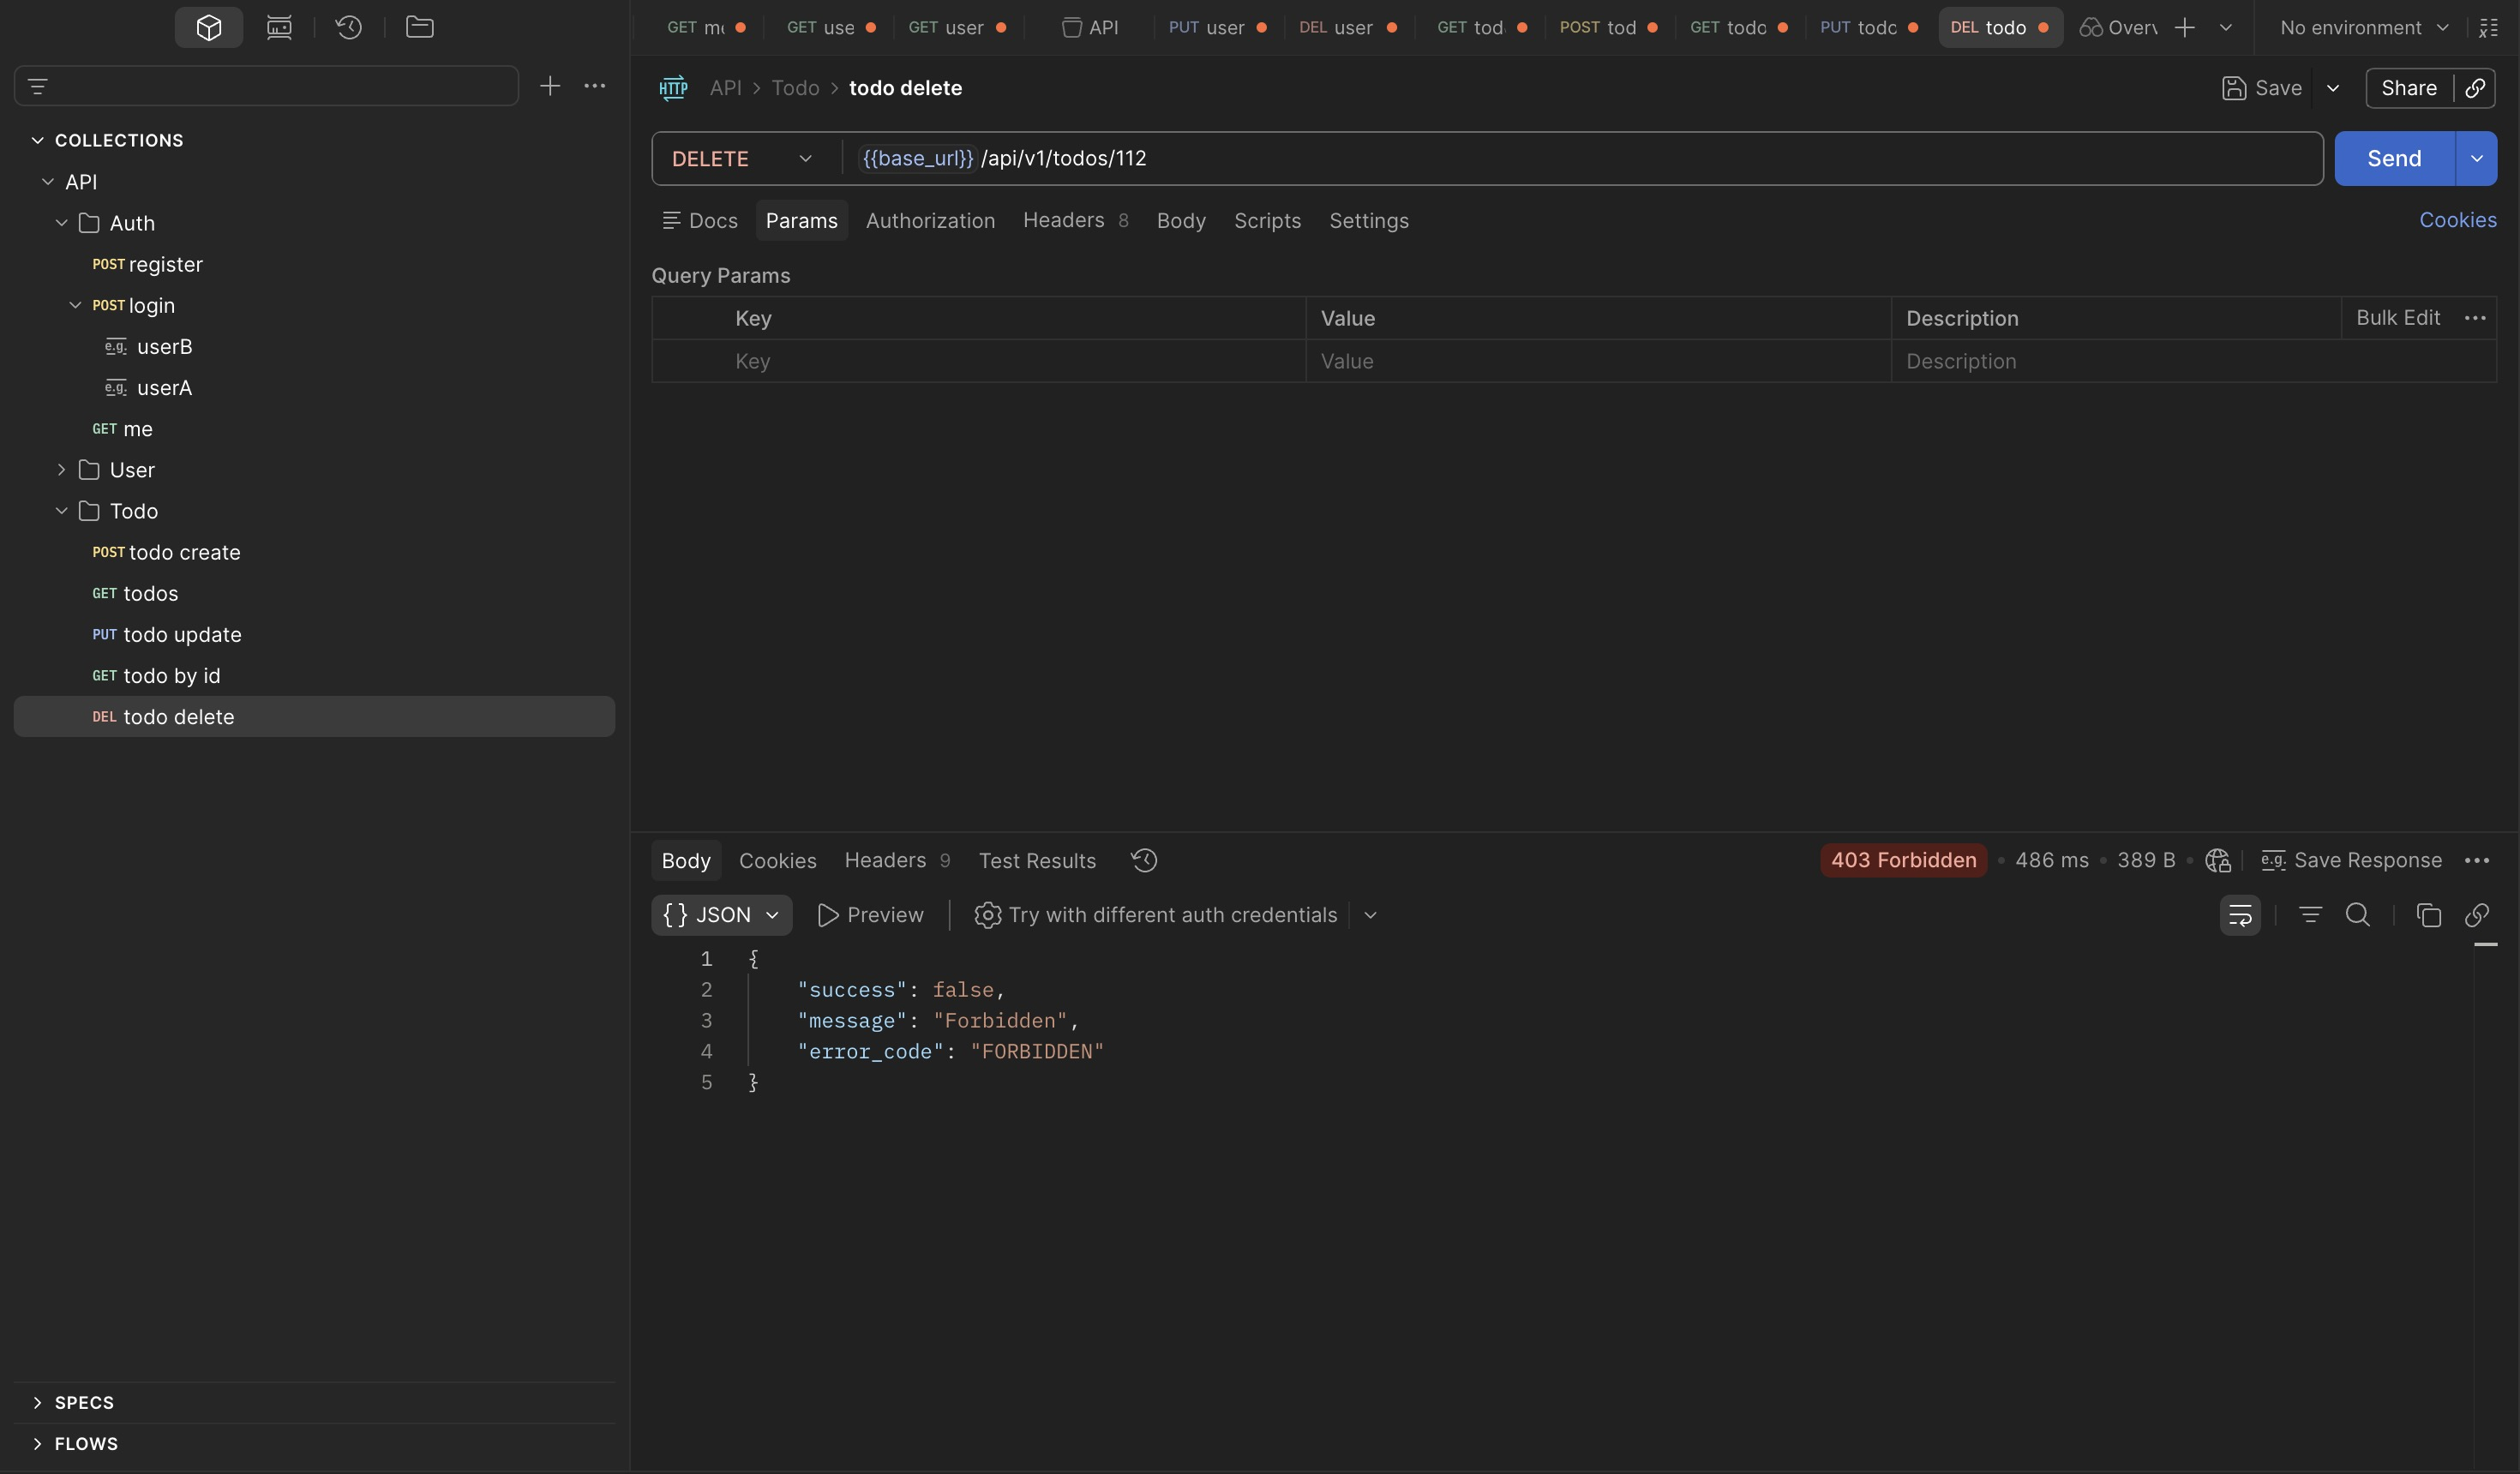Viewport: 2520px width, 1474px height.
Task: Open the DELETE method dropdown
Action: click(742, 158)
